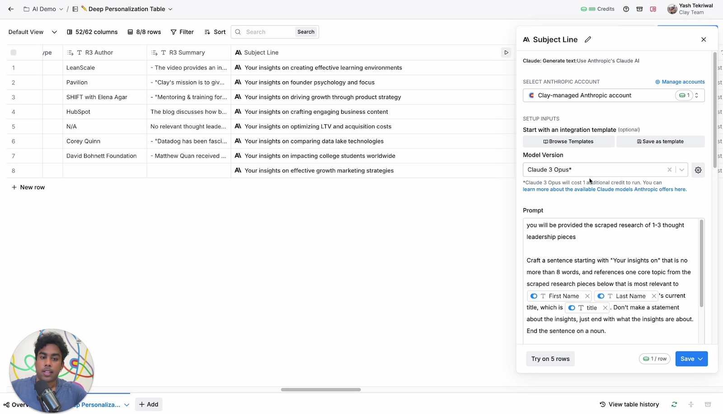Close the Subject Line panel
This screenshot has height=414, width=723.
point(704,39)
